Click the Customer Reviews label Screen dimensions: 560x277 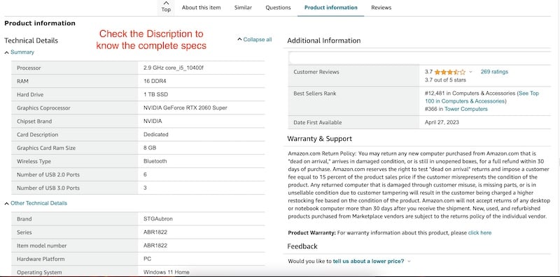316,72
